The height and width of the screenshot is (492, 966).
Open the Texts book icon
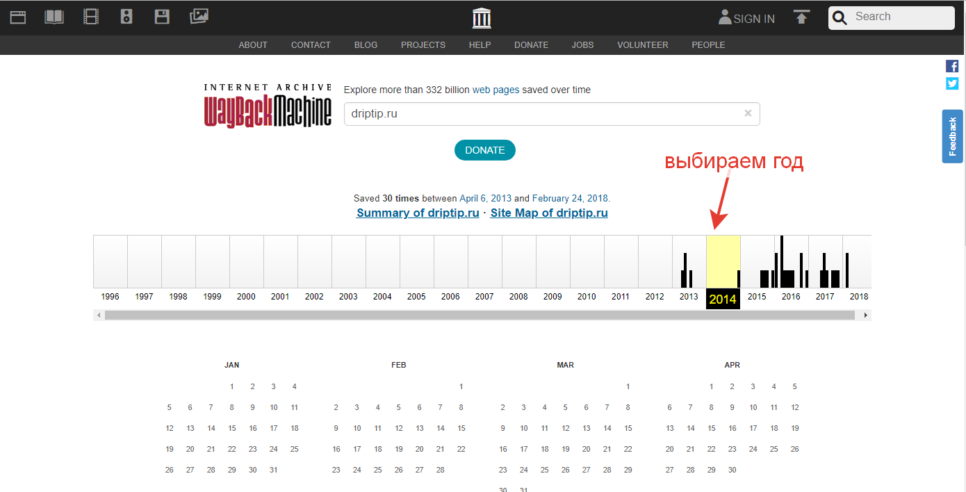click(x=54, y=17)
